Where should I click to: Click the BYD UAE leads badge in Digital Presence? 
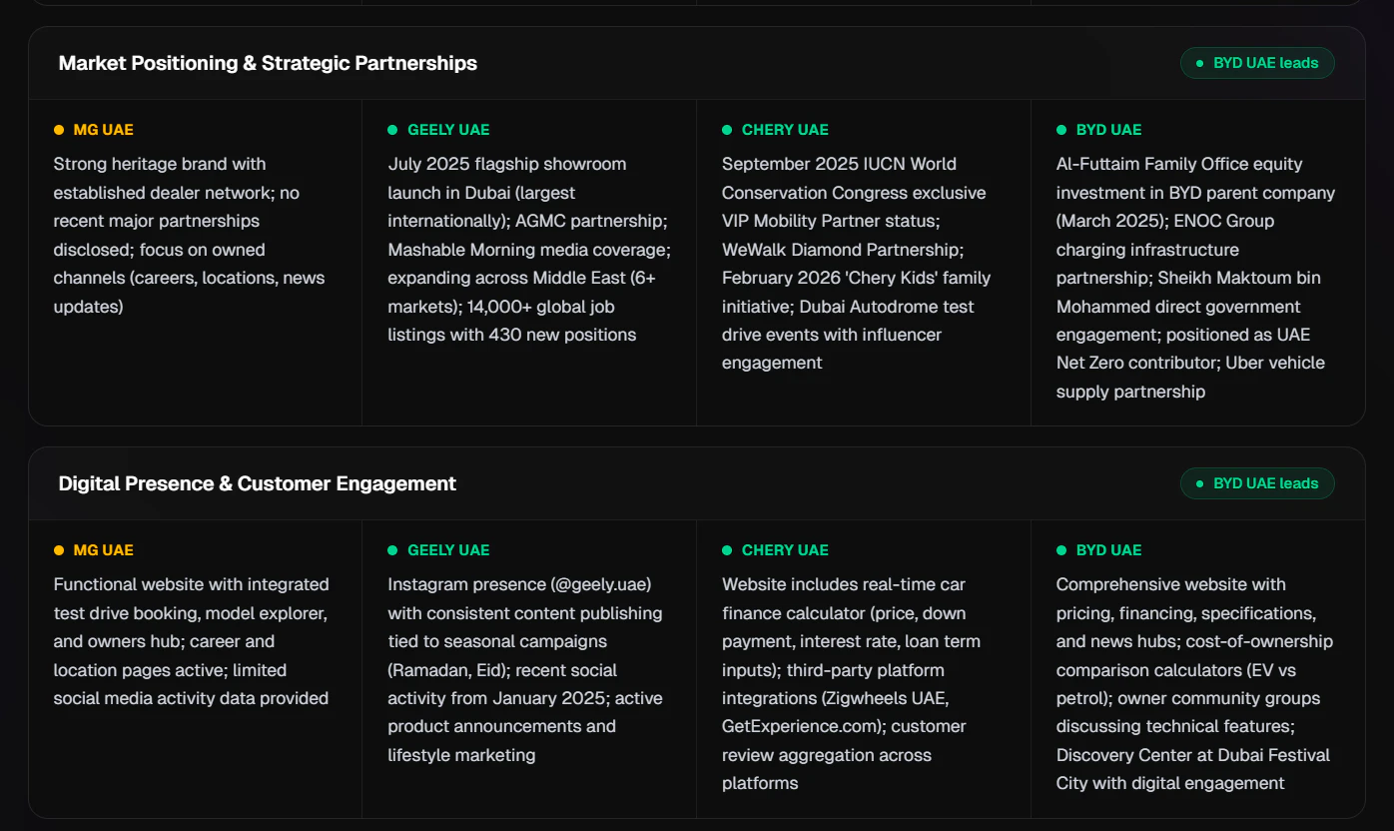(x=1257, y=483)
